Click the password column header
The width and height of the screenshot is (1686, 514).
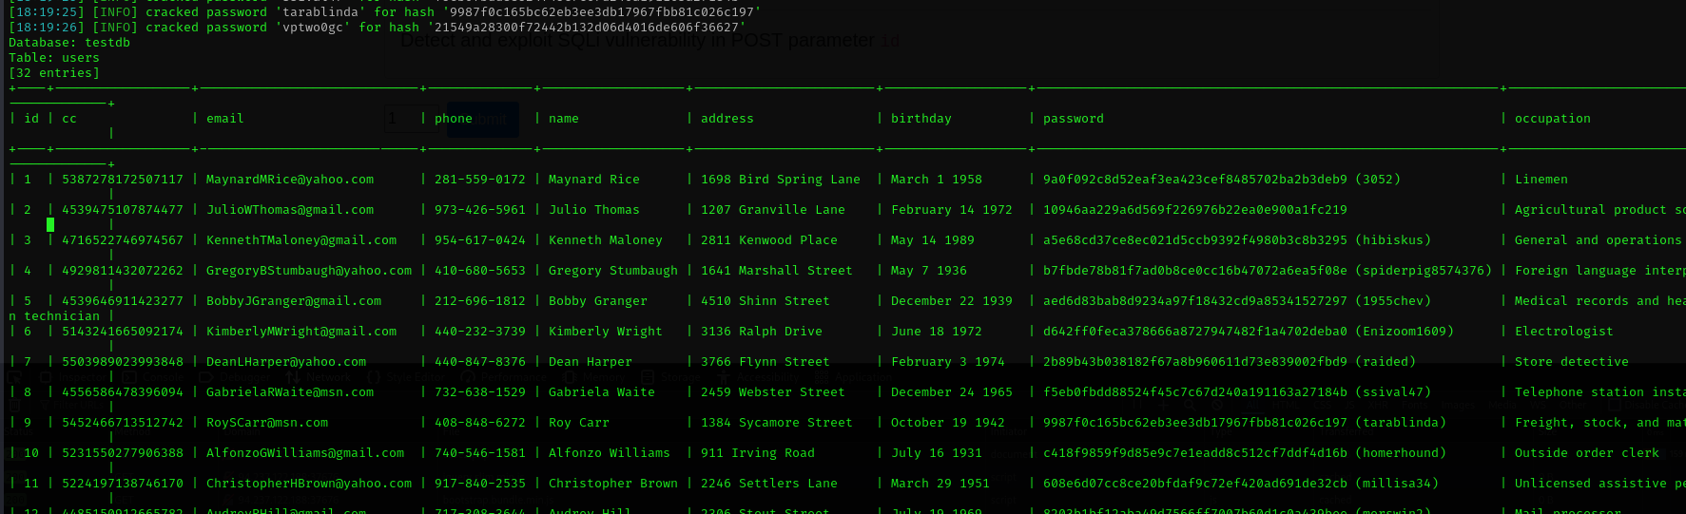point(1073,119)
